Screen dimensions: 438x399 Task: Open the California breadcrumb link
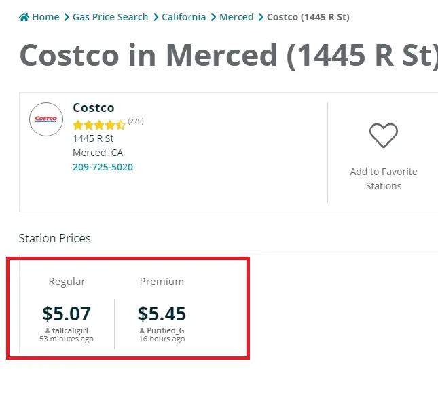tap(184, 17)
